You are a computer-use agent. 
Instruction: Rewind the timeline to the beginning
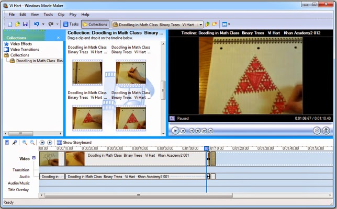(x=42, y=143)
